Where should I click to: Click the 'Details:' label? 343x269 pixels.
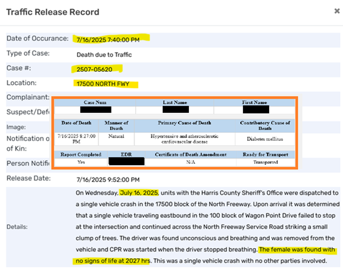click(x=17, y=227)
